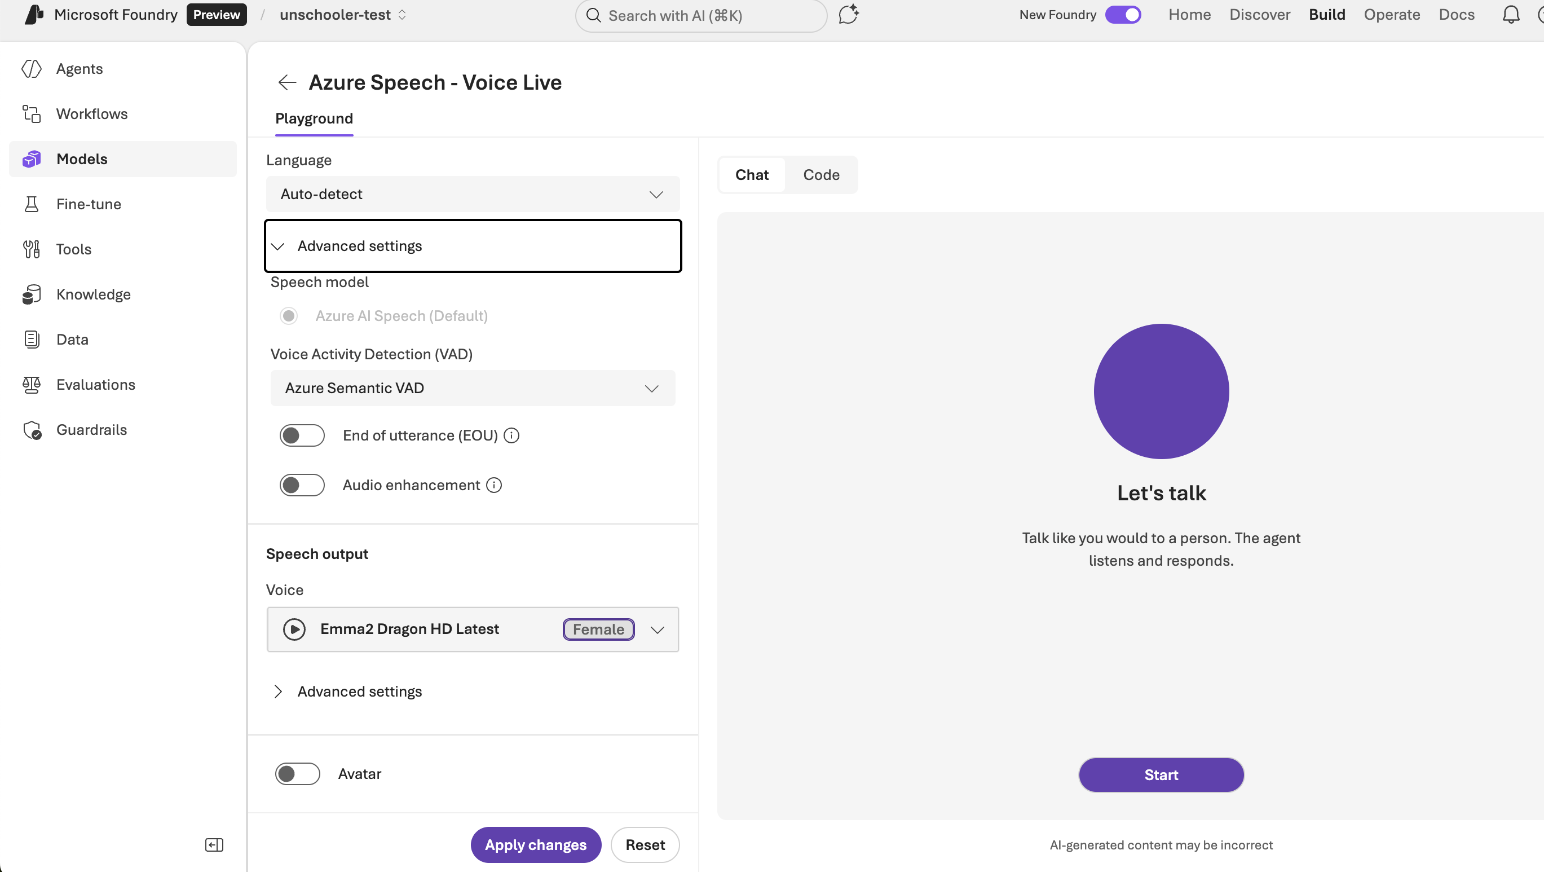
Task: Enable End of utterance (EOU) toggle
Action: (x=302, y=435)
